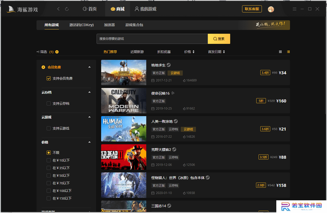Viewport: 327px width, 213px height.
Task: Enable 支持云游戏 checkbox
Action: [x=49, y=128]
